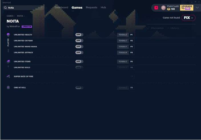Open the Hub tab
Viewport: 201px width, 140px height.
103,7
